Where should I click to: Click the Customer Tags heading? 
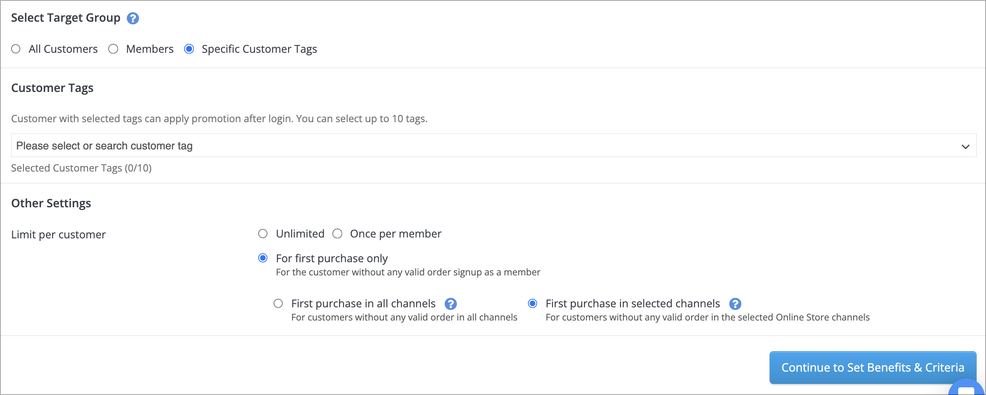coord(52,88)
